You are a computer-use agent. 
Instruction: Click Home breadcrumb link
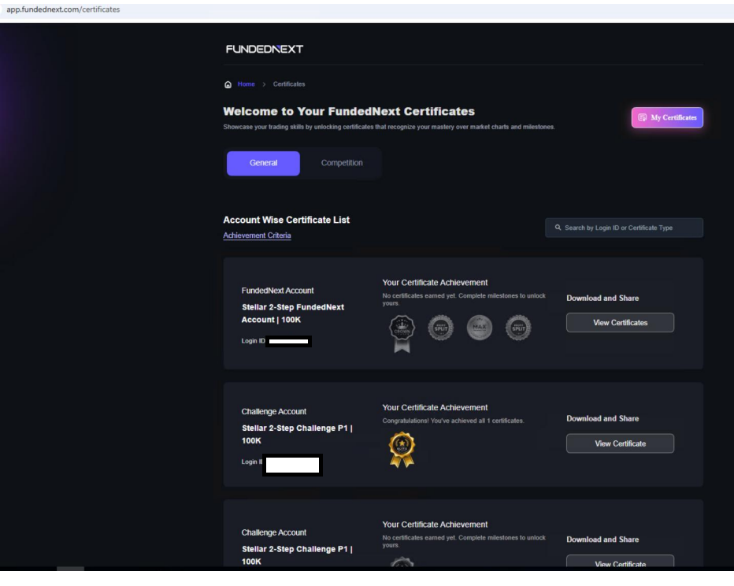pos(247,84)
